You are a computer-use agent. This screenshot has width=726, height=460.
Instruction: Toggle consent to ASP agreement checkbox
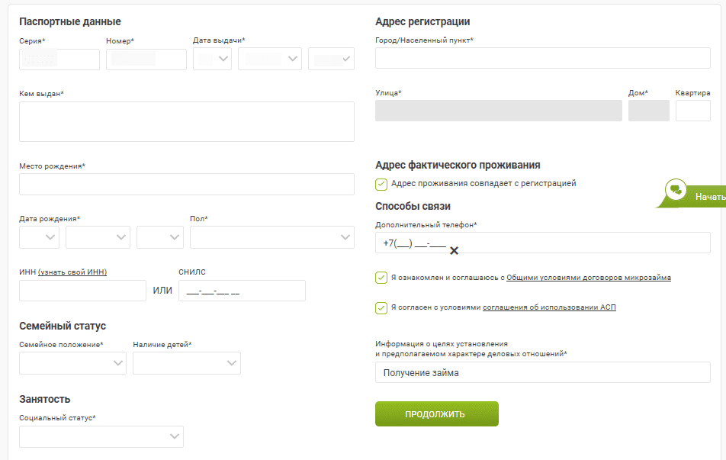(381, 308)
